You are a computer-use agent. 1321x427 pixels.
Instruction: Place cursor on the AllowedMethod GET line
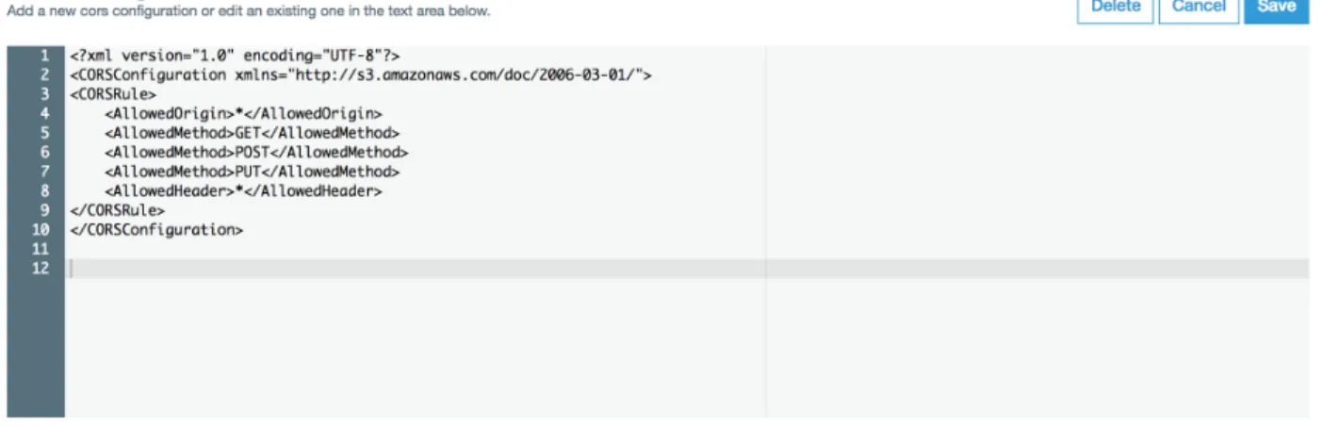click(x=252, y=133)
